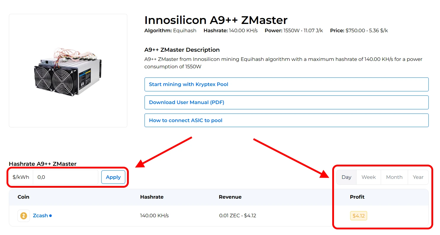Click the blue dot beside Zcash
This screenshot has width=440, height=235.
pos(51,216)
